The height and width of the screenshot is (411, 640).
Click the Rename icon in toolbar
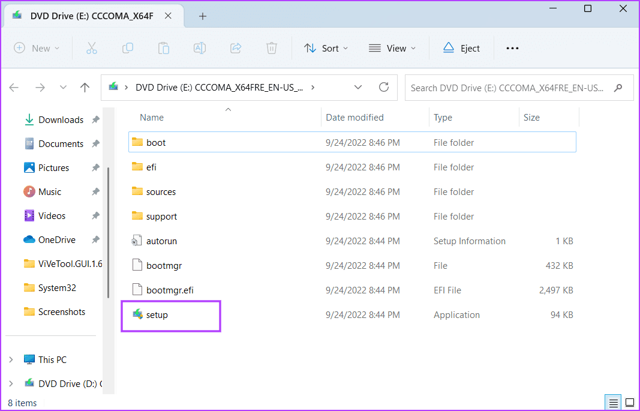200,48
